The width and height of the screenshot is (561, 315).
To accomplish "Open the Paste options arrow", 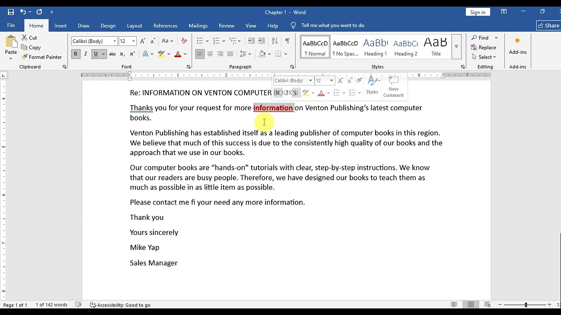I will (x=11, y=58).
